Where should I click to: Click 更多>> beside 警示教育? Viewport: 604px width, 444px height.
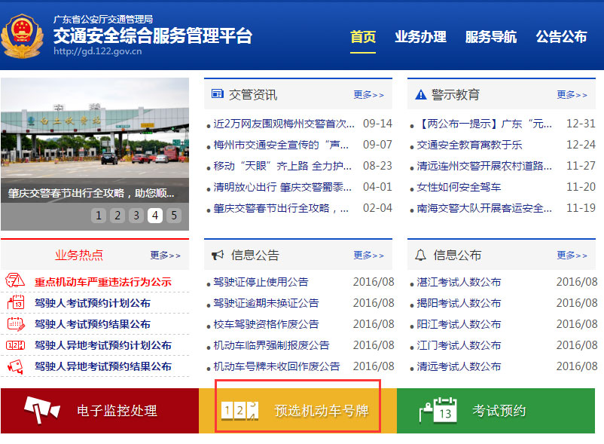571,95
